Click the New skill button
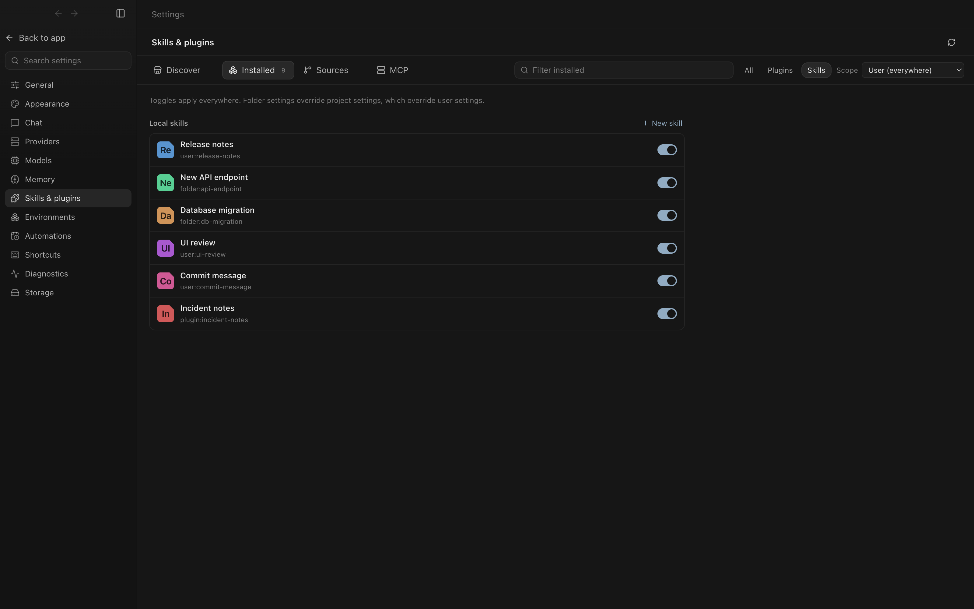Image resolution: width=974 pixels, height=609 pixels. [x=663, y=123]
